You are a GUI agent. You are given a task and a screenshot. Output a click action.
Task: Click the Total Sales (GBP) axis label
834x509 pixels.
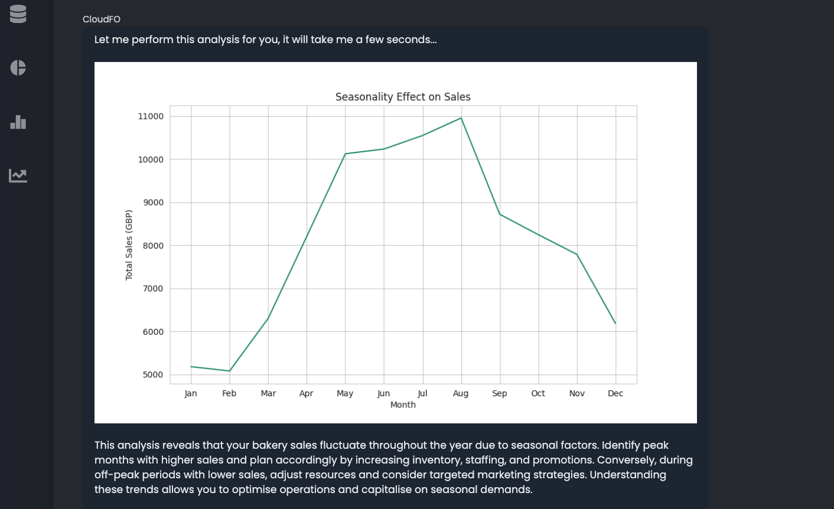(129, 245)
